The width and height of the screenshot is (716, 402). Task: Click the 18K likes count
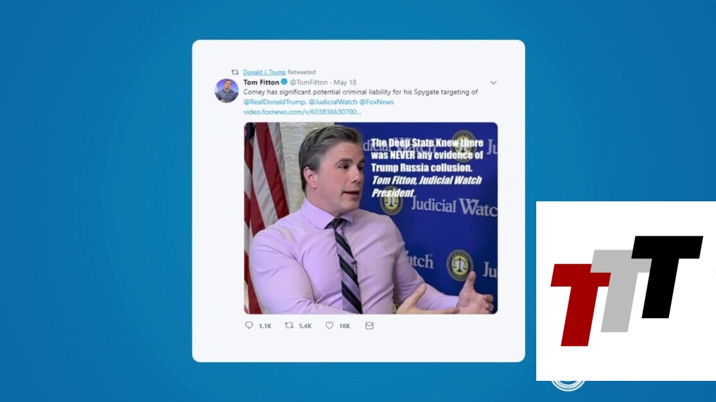click(x=345, y=326)
